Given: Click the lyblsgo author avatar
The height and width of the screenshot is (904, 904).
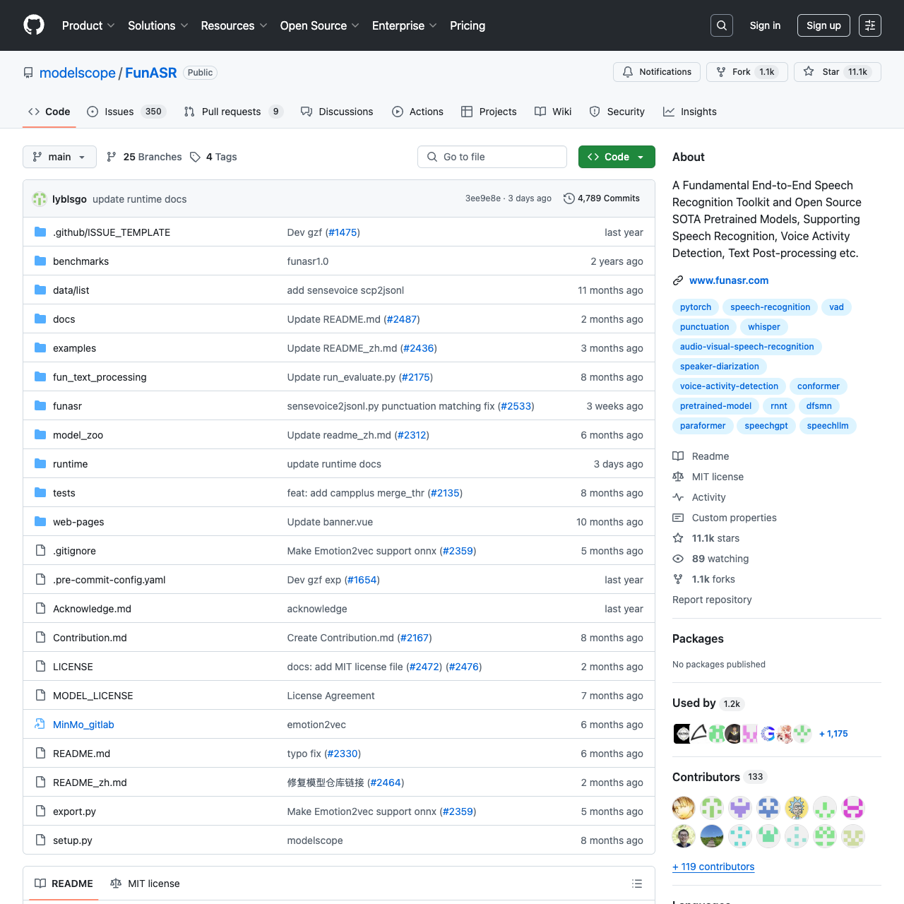Looking at the screenshot, I should tap(40, 199).
